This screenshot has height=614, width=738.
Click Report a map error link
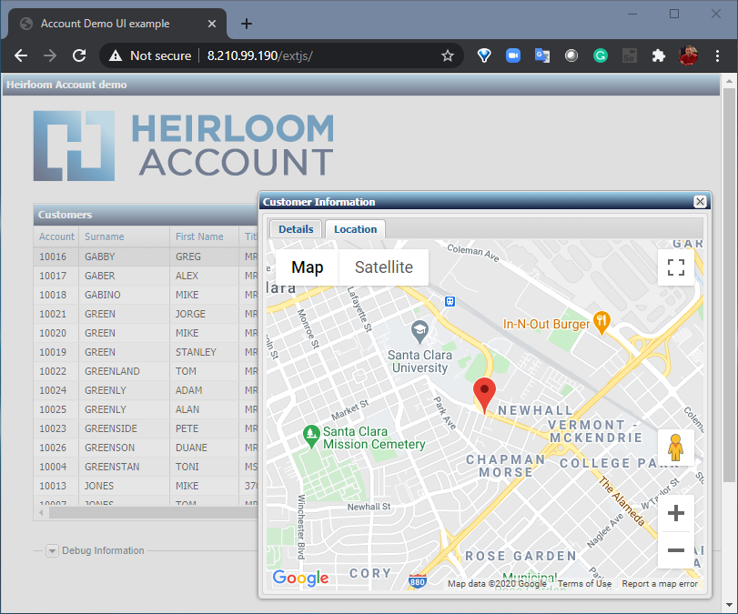pyautogui.click(x=660, y=584)
